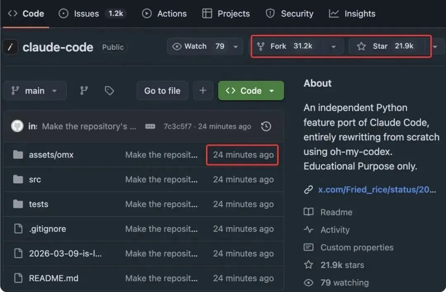Screen dimensions: 446x292
Task: Click the branches icon beside main
Action: (84, 91)
